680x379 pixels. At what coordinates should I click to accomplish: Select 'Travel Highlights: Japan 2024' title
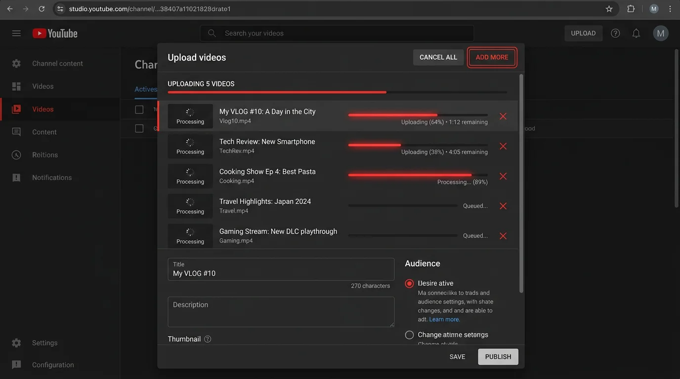(265, 201)
